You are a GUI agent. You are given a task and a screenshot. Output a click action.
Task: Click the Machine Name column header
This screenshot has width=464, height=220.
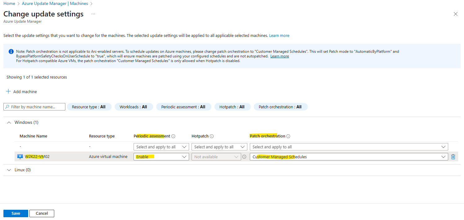coord(33,136)
